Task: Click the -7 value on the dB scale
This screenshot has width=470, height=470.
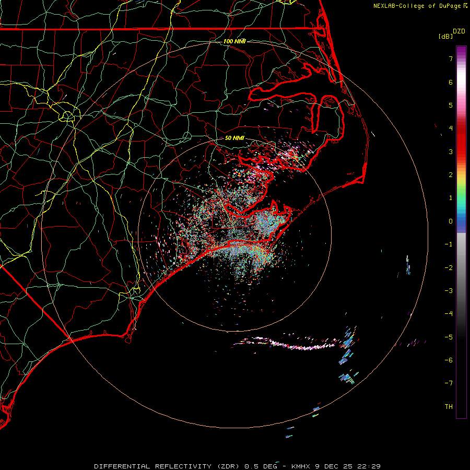Action: tap(449, 383)
